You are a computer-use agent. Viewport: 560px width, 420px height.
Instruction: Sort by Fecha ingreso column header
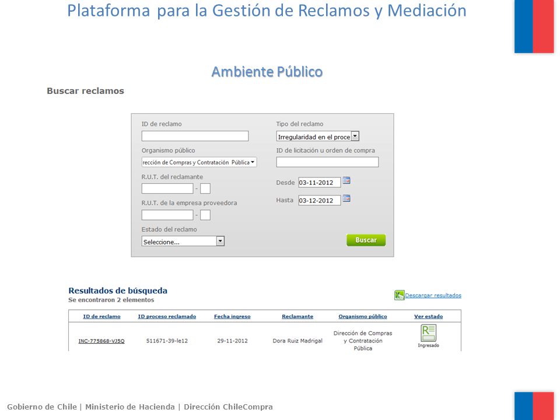tap(232, 316)
